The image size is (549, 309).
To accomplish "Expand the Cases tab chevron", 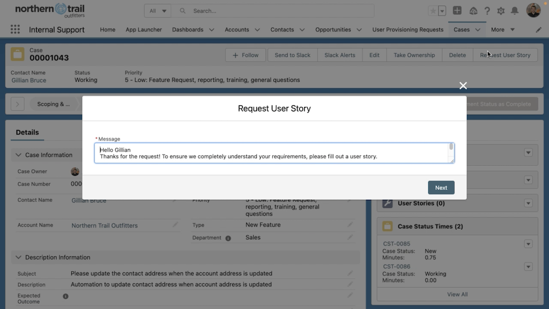I will point(478,30).
